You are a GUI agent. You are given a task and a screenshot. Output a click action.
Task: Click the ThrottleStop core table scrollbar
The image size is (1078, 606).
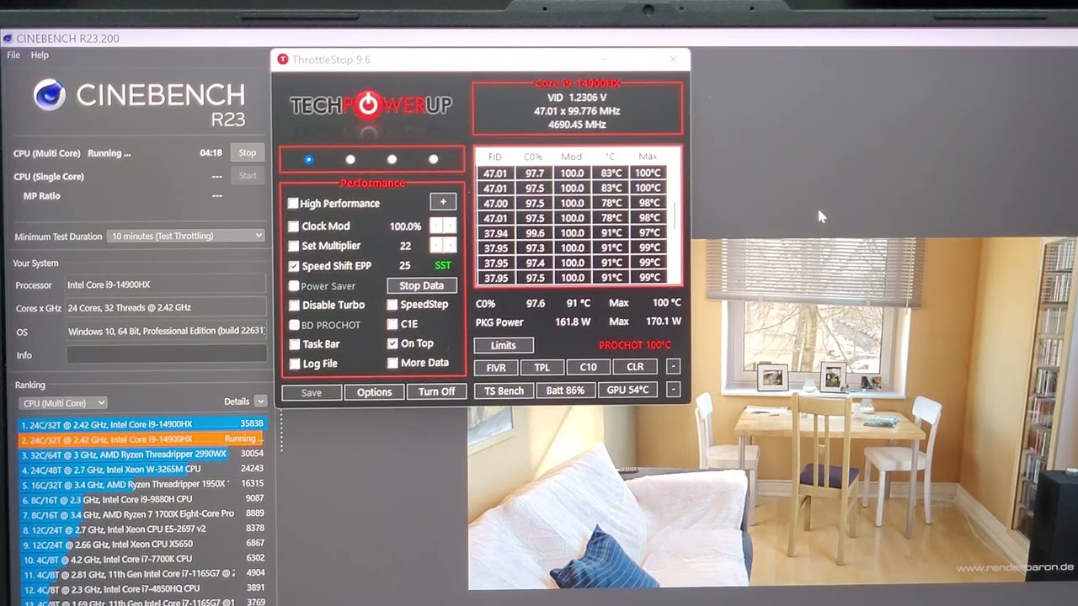tap(675, 215)
